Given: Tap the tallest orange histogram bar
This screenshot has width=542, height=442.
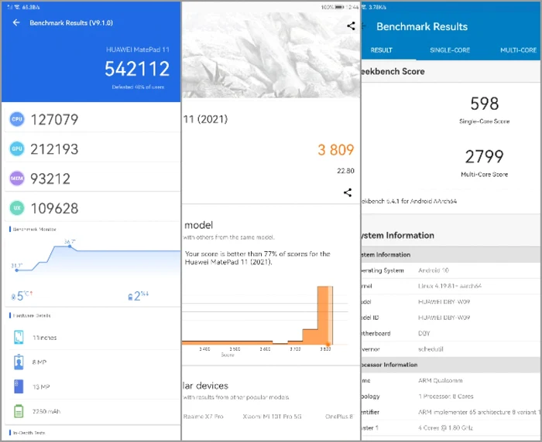Looking at the screenshot, I should (x=325, y=315).
